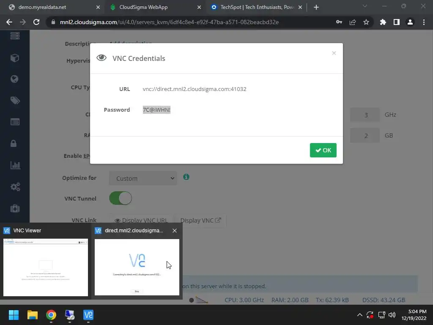Confirm the dialog with the green OK button
Screen dimensions: 433x325
[x=323, y=150]
